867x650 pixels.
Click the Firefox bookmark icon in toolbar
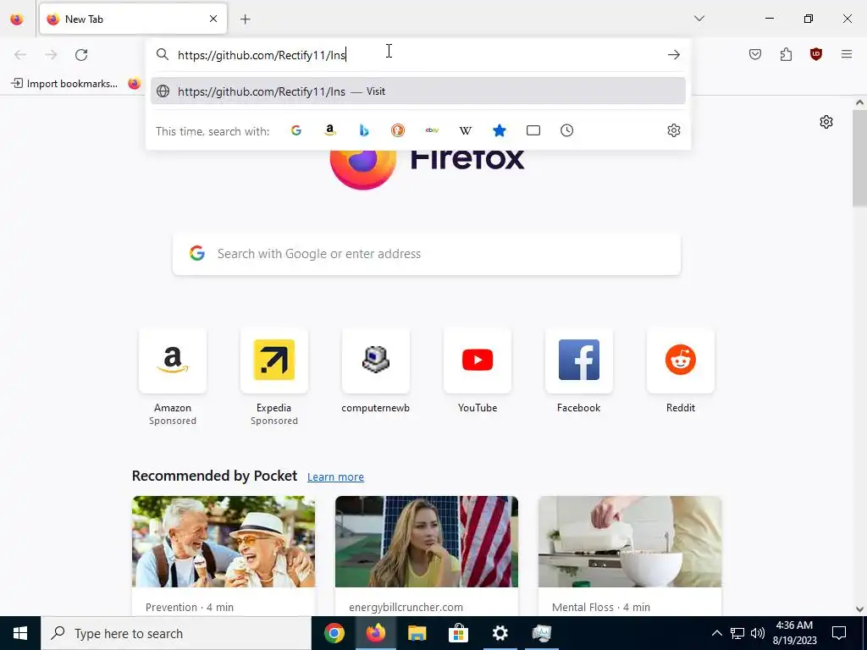pos(135,84)
